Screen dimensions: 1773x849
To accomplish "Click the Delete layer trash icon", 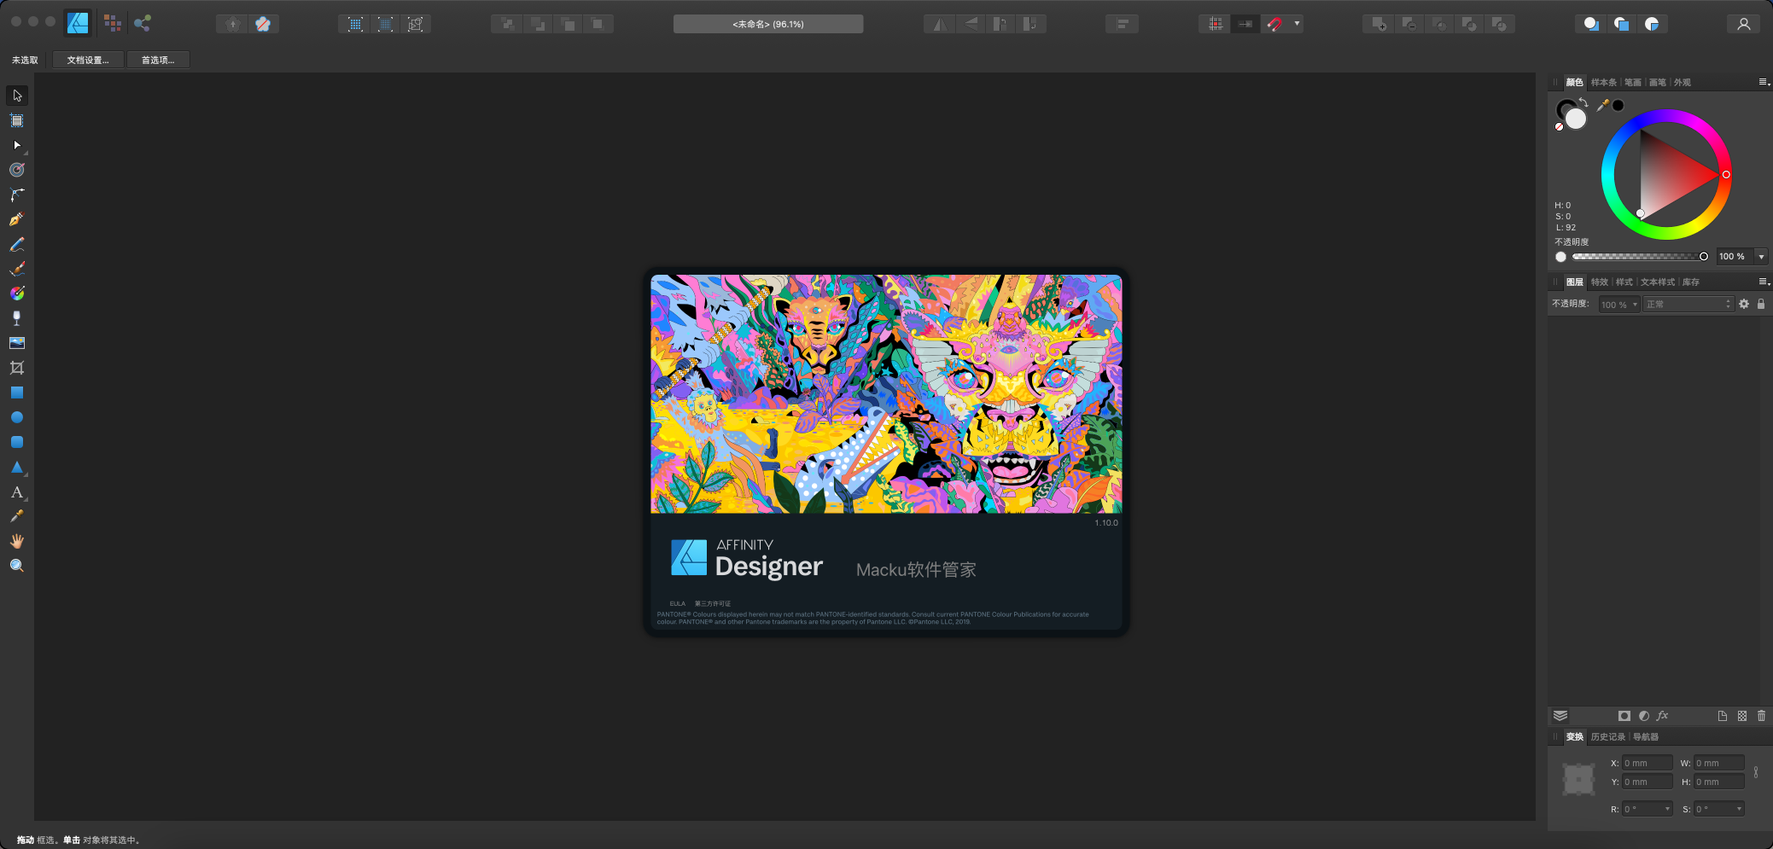I will [1761, 716].
